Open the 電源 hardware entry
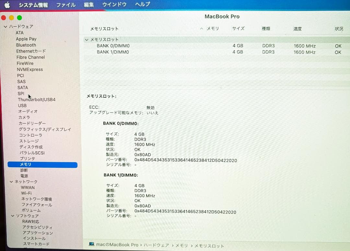Viewport: 350px width, 251px height. point(24,176)
